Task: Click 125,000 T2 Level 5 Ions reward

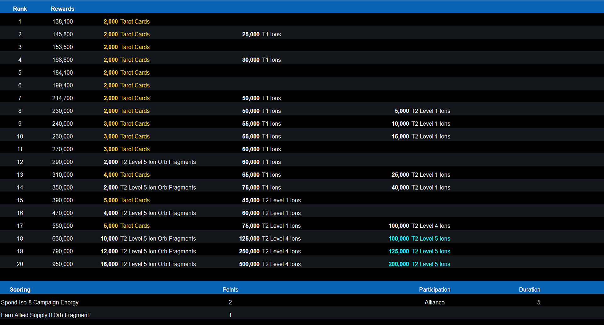Action: click(419, 251)
